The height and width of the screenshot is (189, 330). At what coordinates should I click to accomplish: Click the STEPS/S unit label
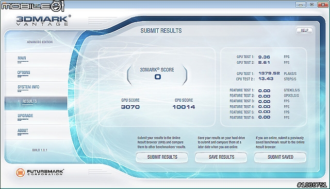coord(290,79)
